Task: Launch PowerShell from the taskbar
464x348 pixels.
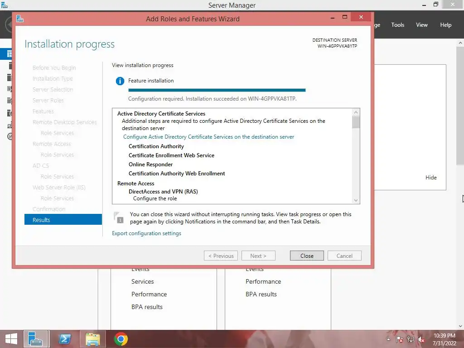Action: [x=64, y=339]
